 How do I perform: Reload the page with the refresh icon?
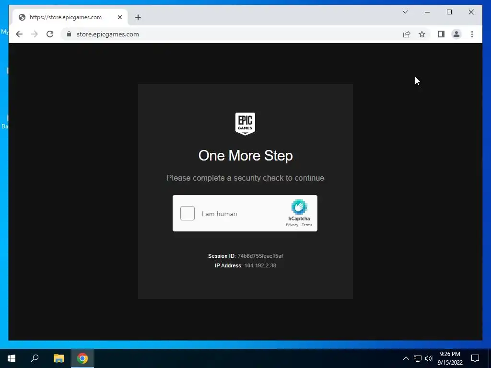tap(50, 34)
